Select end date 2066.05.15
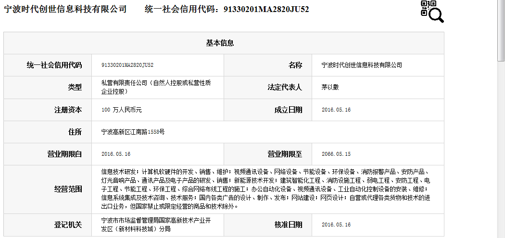 336,154
